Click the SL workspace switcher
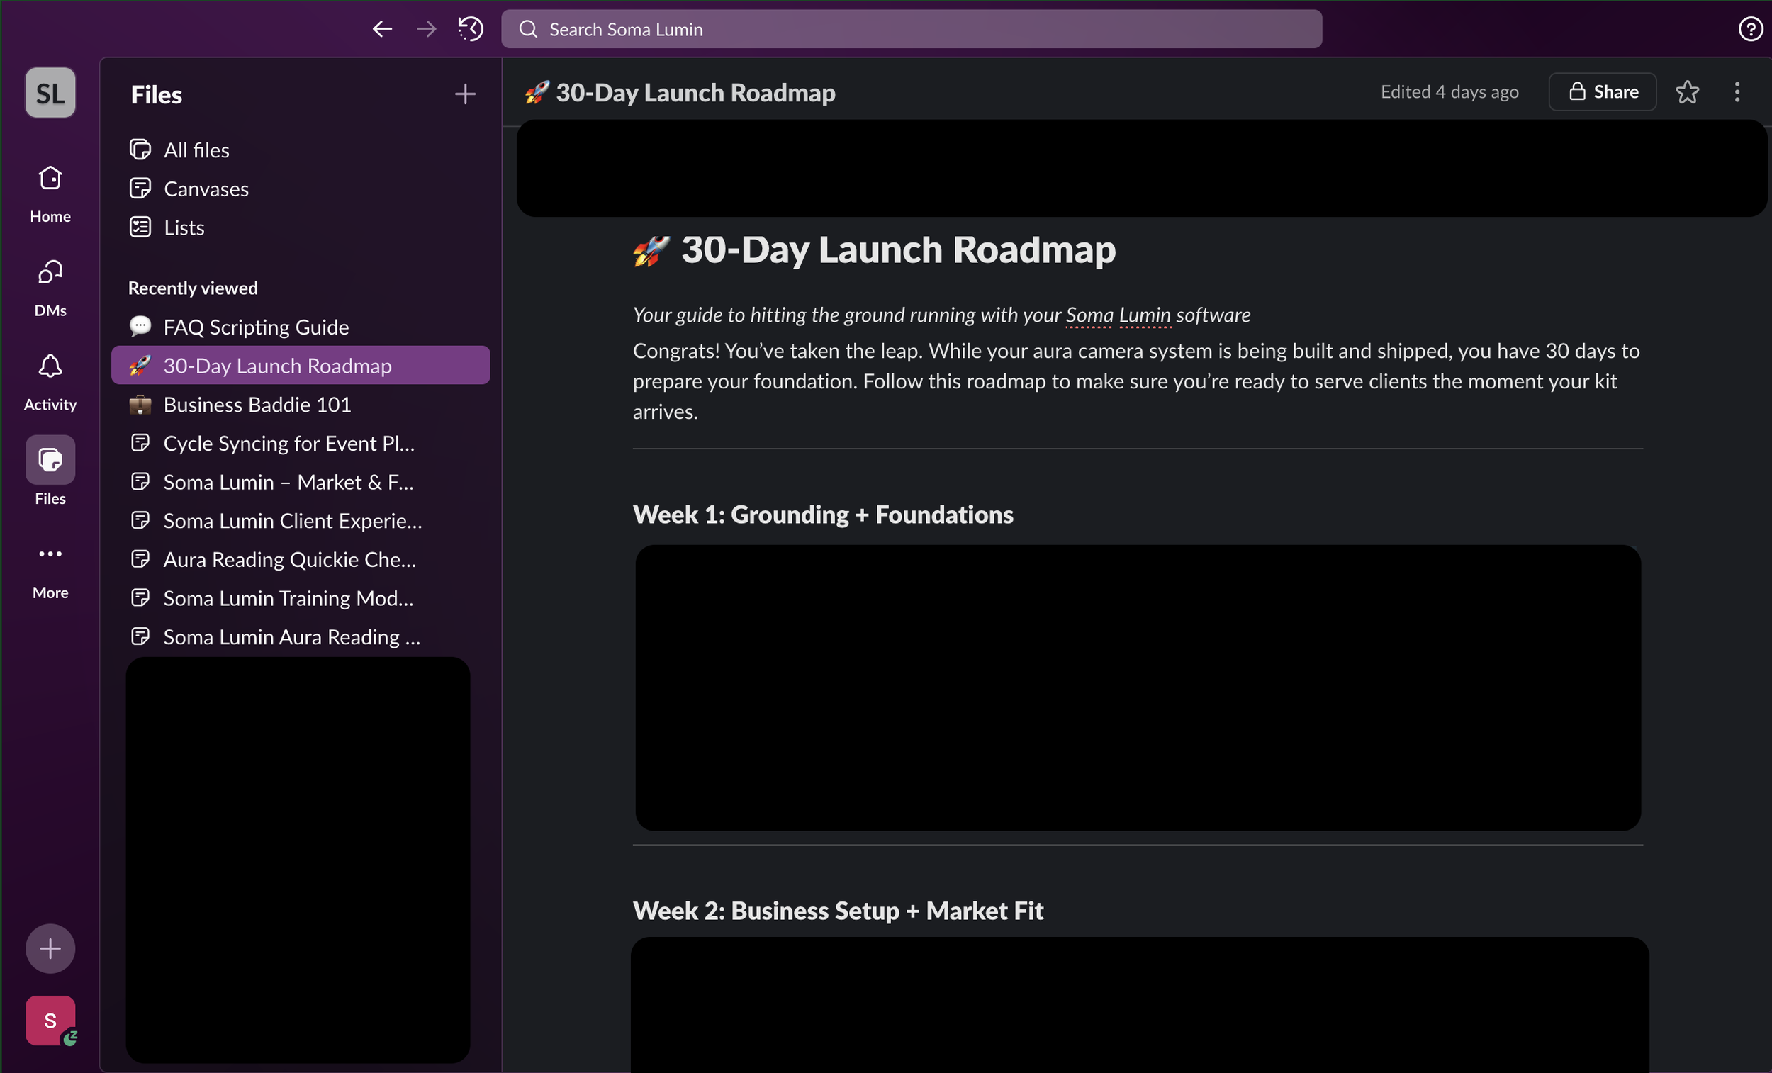This screenshot has width=1772, height=1073. 50,93
